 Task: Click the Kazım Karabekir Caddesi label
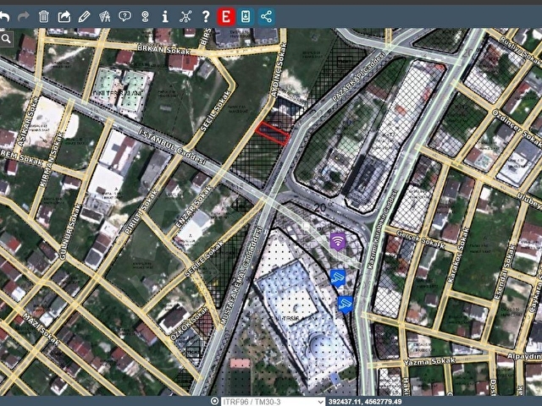(383, 229)
